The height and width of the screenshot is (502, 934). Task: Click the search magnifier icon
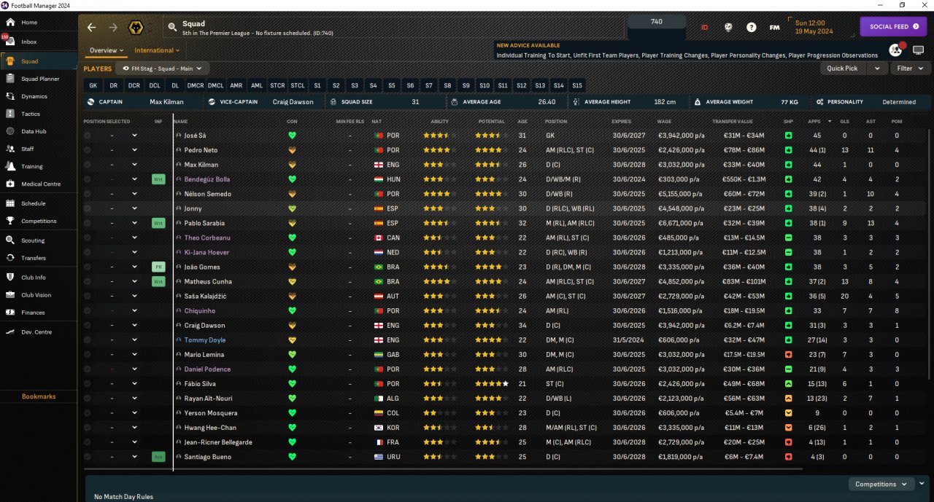click(x=172, y=28)
